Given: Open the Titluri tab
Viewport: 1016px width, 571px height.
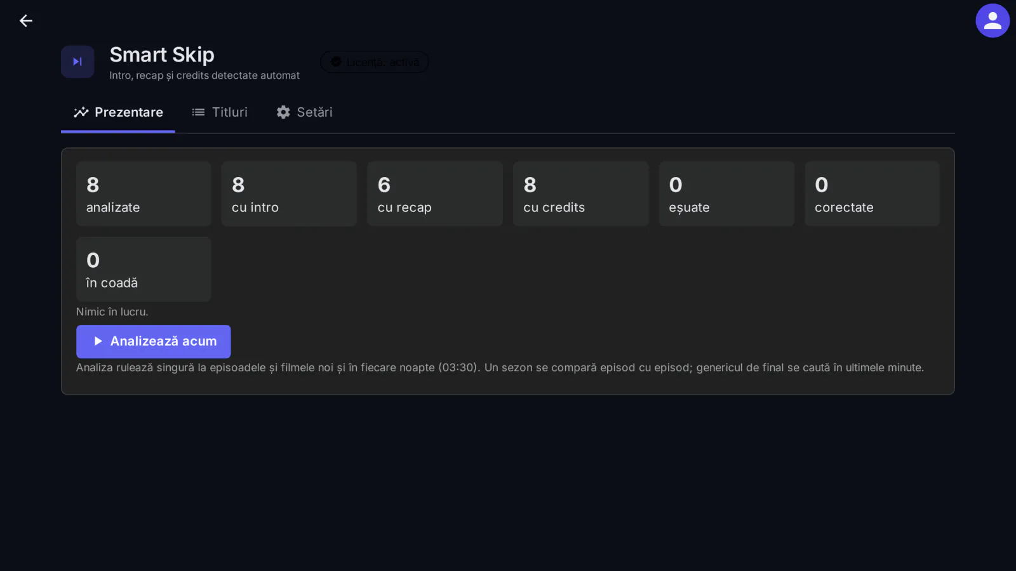Looking at the screenshot, I should pyautogui.click(x=220, y=112).
